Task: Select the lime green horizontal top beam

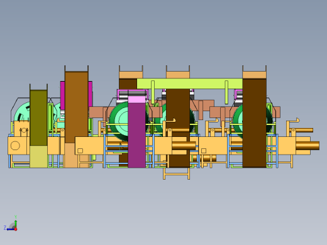Action: [190, 84]
